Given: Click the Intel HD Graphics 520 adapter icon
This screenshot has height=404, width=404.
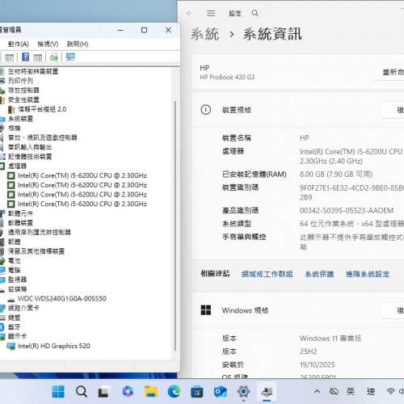Looking at the screenshot, I should [11, 346].
